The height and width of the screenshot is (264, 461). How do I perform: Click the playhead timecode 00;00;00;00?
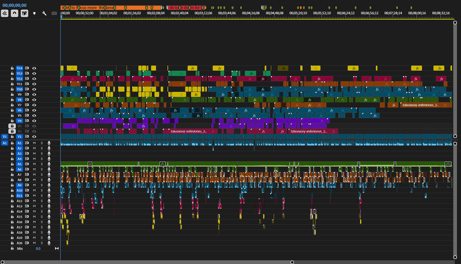click(14, 5)
